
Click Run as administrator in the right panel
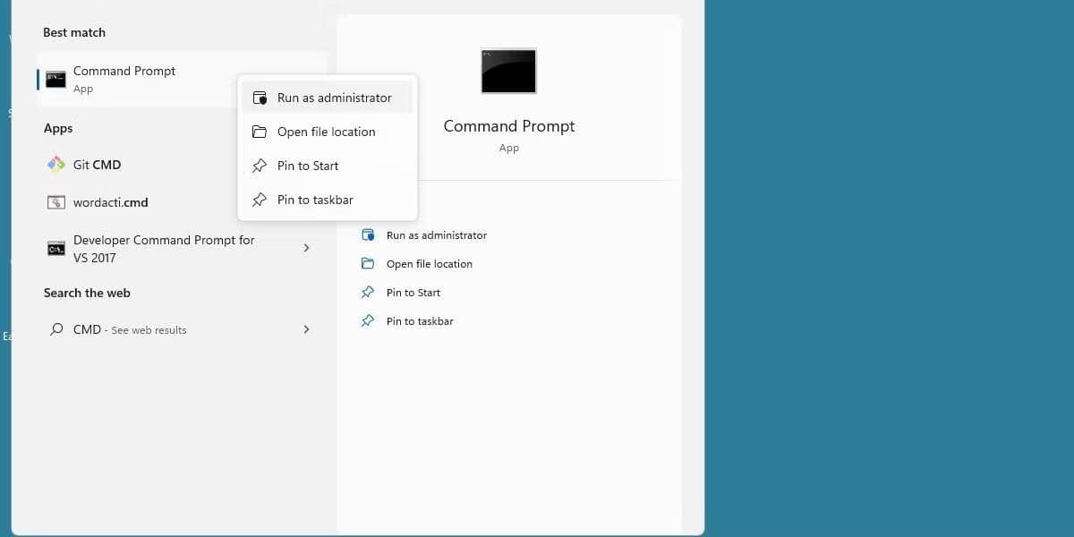436,234
